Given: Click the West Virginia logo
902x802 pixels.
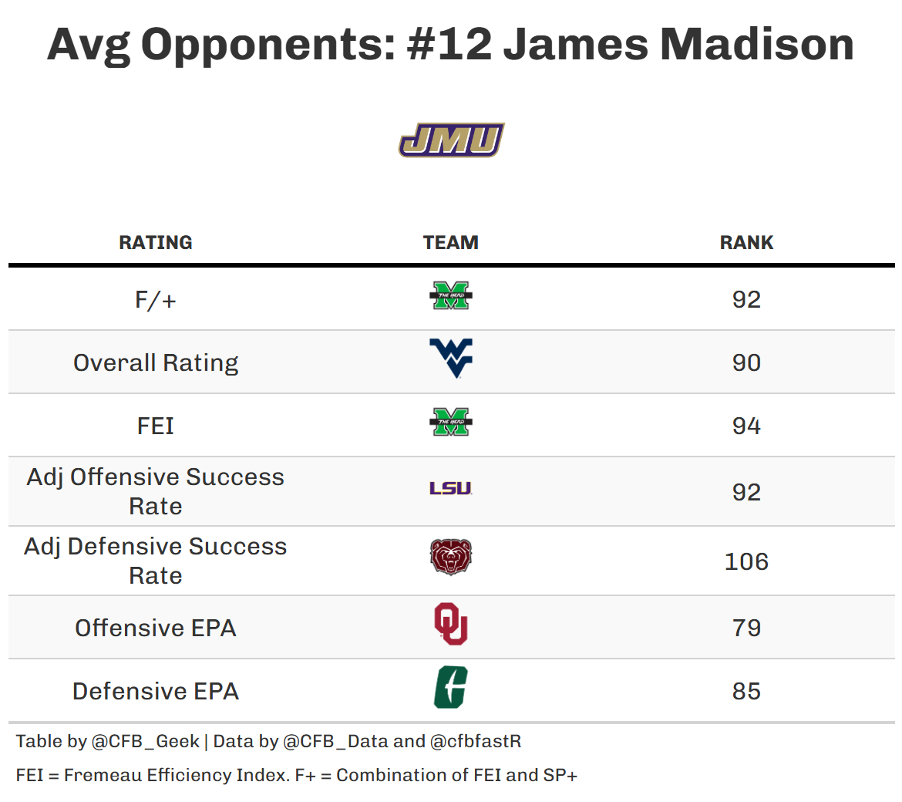Looking at the screenshot, I should pos(451,359).
